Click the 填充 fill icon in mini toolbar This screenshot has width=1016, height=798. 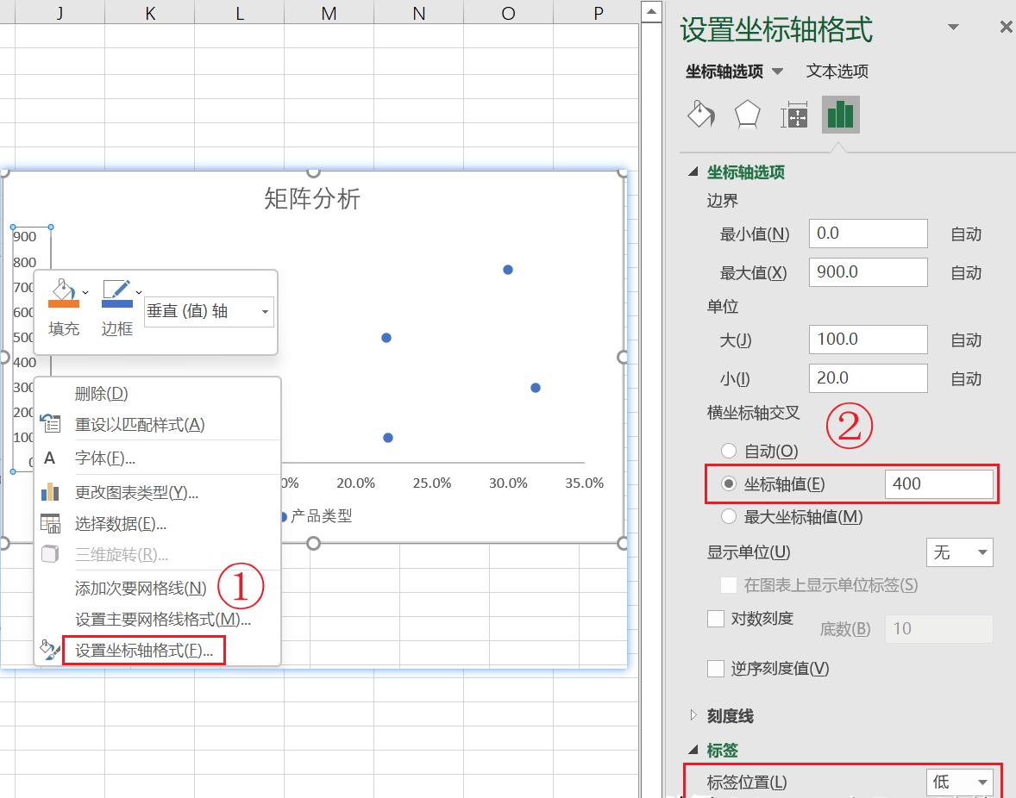(x=64, y=293)
